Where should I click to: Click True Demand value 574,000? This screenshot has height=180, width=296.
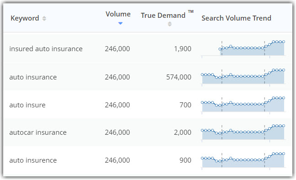(179, 77)
